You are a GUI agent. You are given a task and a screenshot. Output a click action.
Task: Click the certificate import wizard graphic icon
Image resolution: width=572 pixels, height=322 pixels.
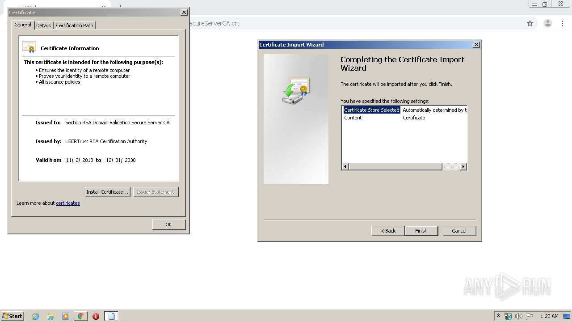coord(296,90)
